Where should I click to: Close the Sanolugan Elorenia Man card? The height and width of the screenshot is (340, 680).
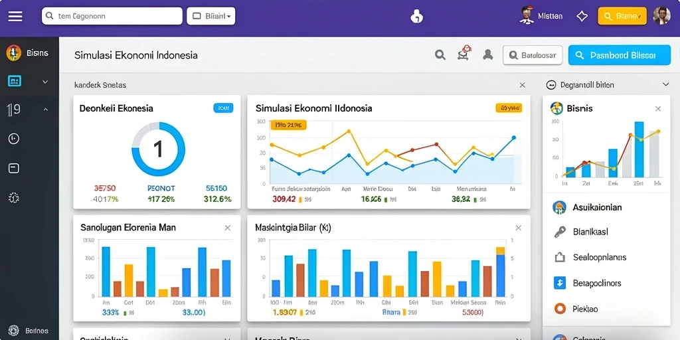[x=227, y=228]
